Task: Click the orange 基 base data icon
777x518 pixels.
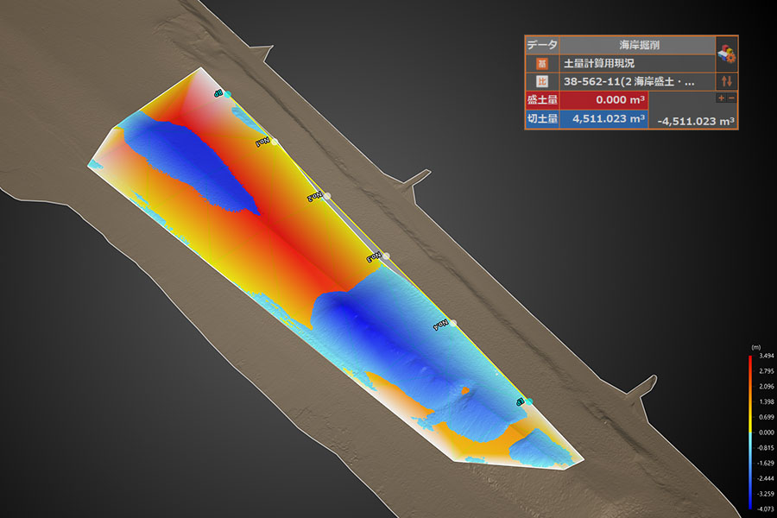Action: [541, 63]
